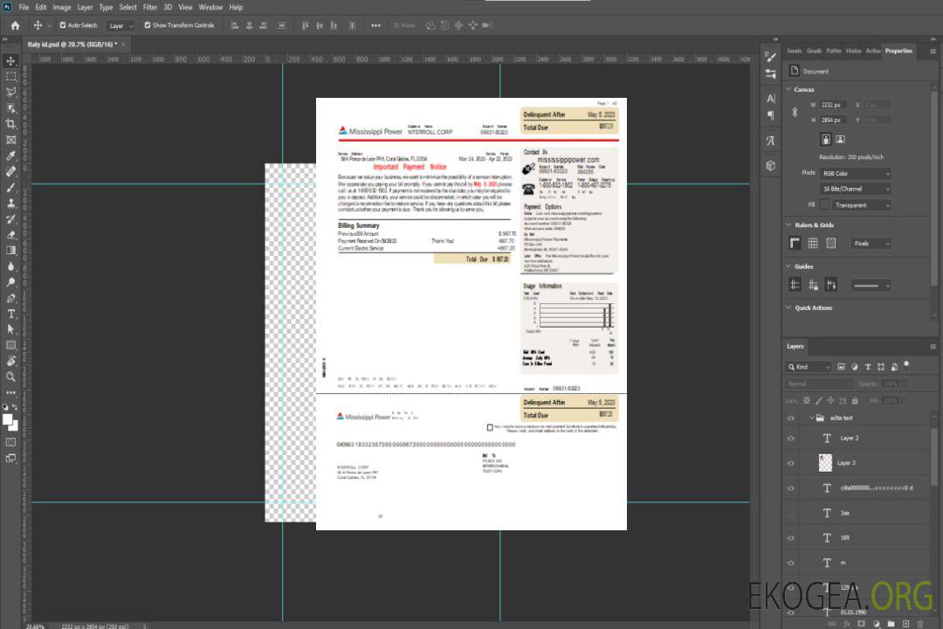This screenshot has height=629, width=943.
Task: Select the Move tool in toolbar
Action: 11,61
